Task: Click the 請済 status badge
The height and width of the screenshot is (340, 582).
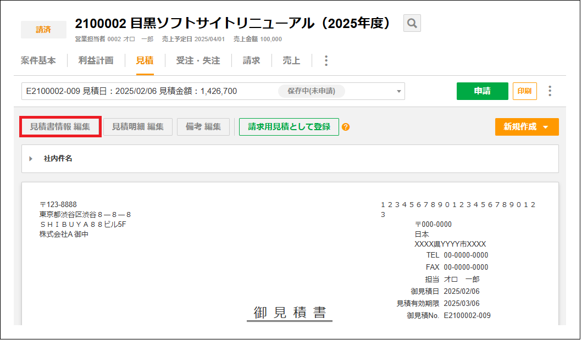Action: [43, 29]
